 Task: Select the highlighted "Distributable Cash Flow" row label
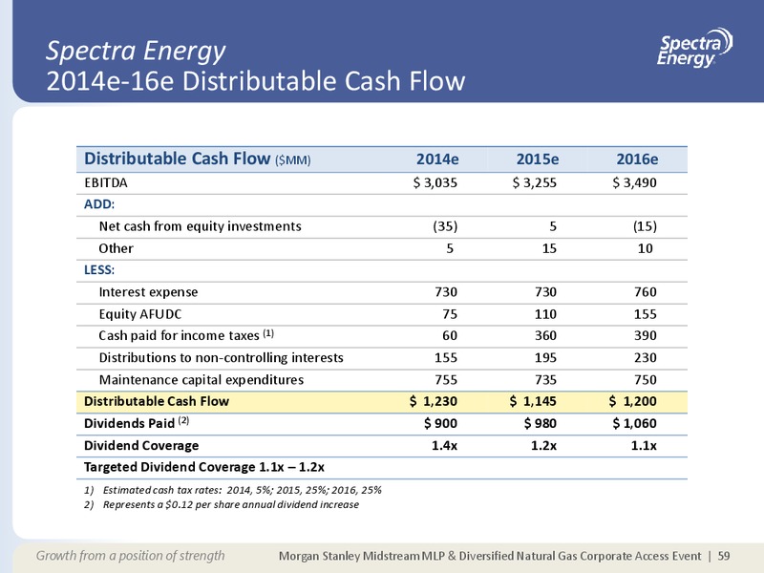(x=157, y=401)
